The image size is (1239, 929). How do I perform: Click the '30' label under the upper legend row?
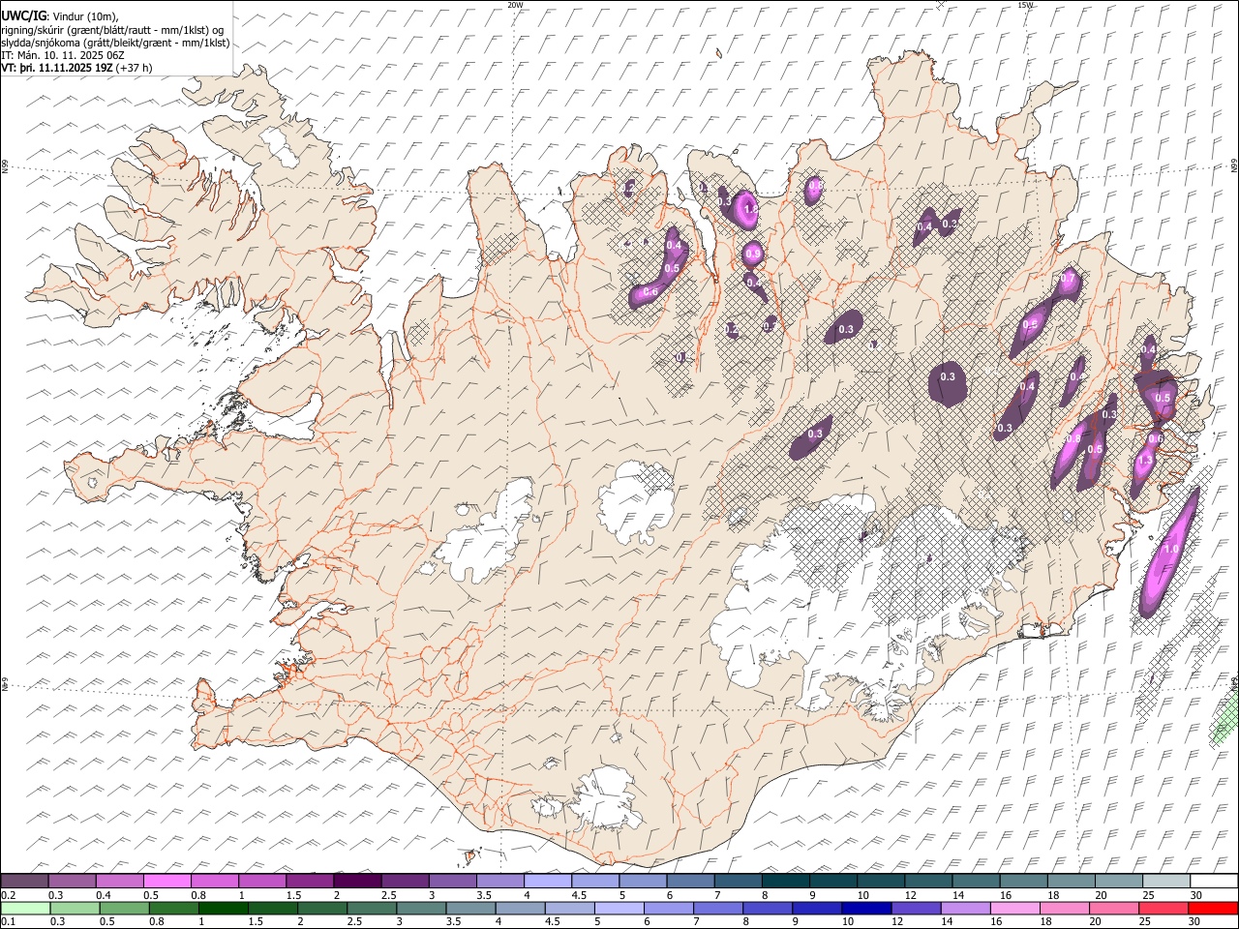1196,895
